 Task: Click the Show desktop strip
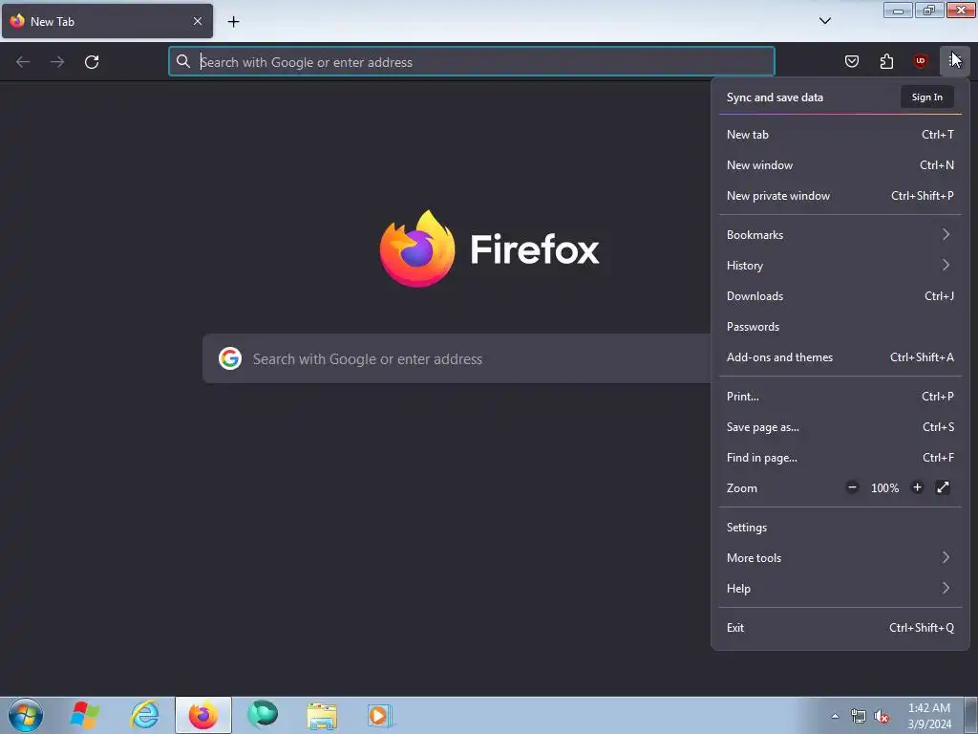971,715
